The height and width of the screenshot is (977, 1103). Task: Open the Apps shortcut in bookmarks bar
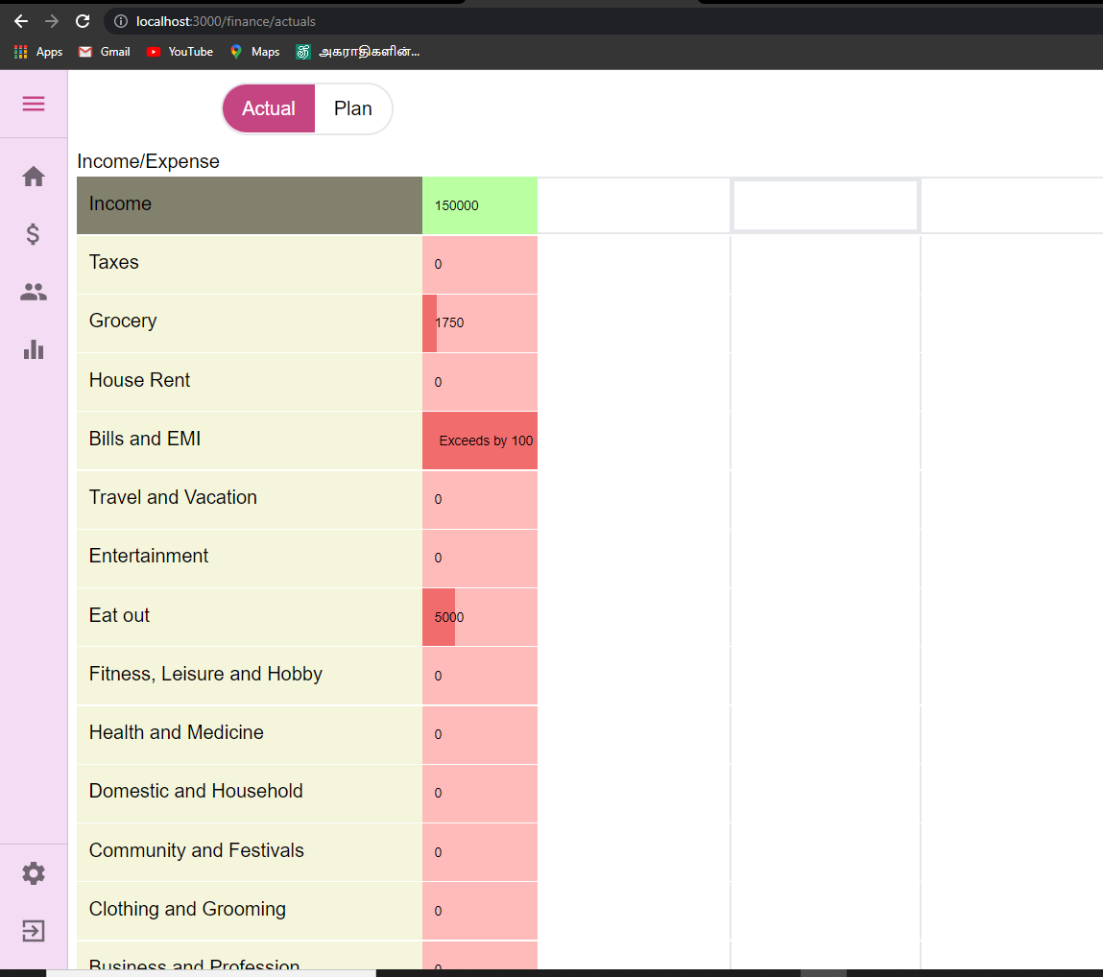click(x=38, y=52)
